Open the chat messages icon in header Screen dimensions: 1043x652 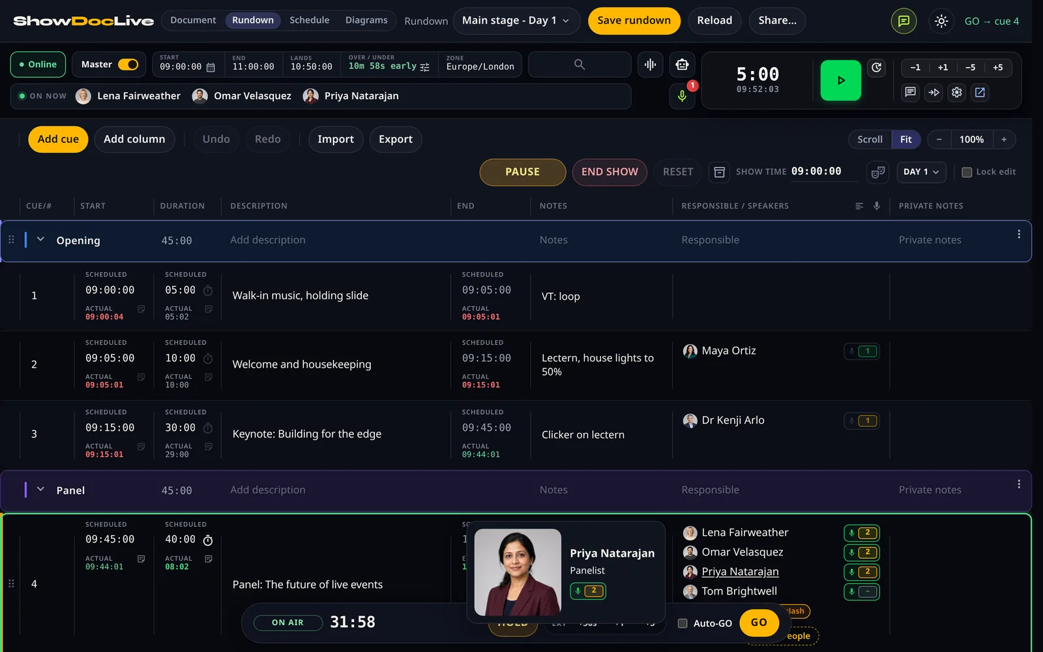point(903,21)
